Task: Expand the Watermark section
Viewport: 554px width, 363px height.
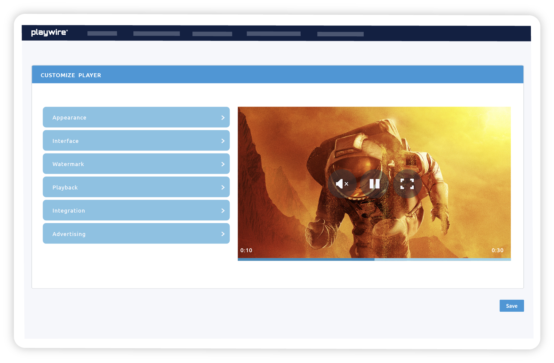Action: click(136, 164)
